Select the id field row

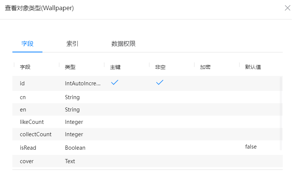pyautogui.click(x=22, y=83)
